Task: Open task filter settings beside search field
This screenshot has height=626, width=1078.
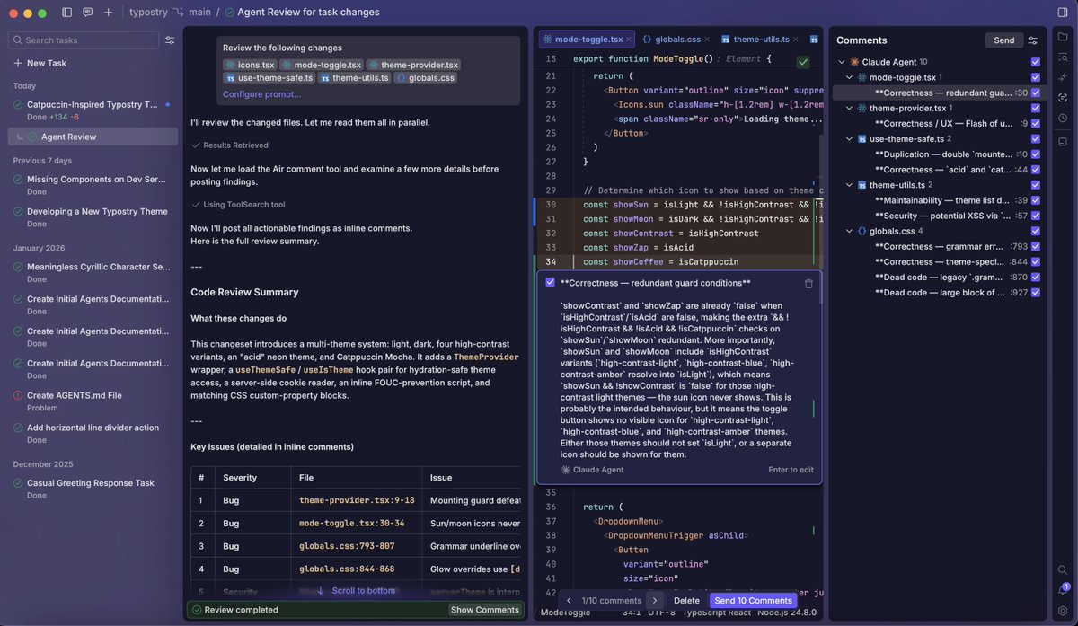Action: 170,40
